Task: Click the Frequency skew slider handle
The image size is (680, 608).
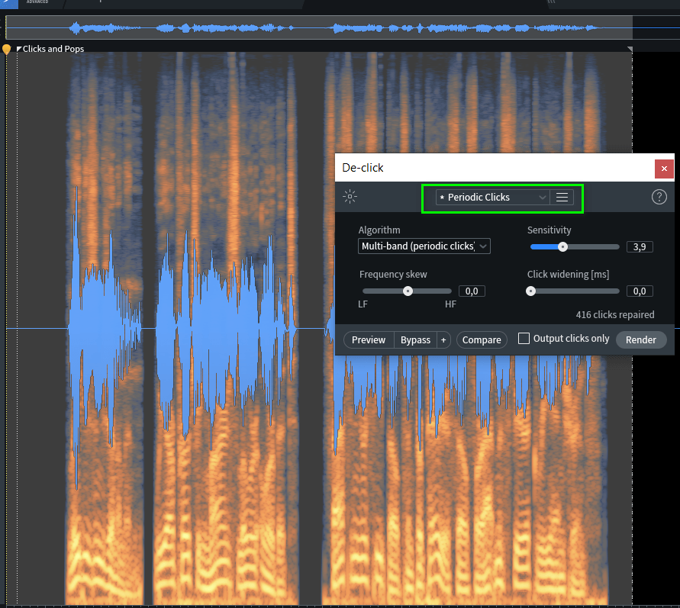Action: pyautogui.click(x=408, y=291)
